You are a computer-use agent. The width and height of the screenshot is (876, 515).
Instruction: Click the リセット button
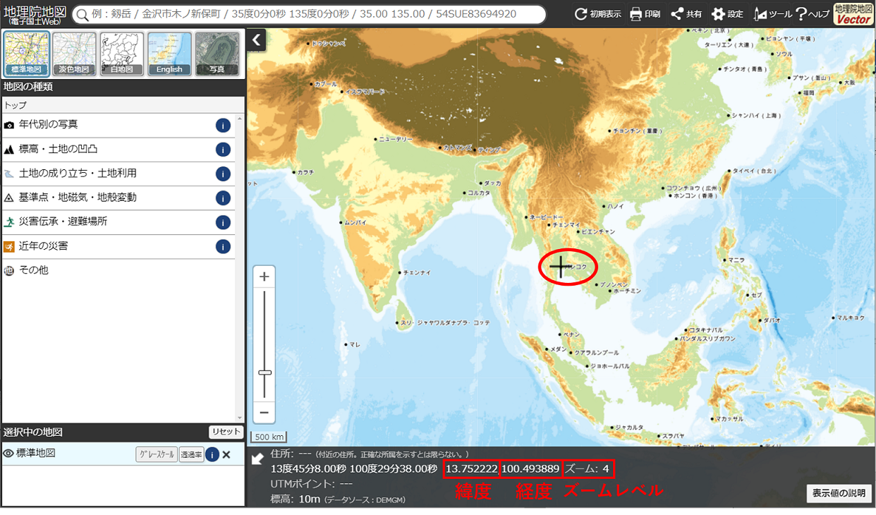[226, 432]
